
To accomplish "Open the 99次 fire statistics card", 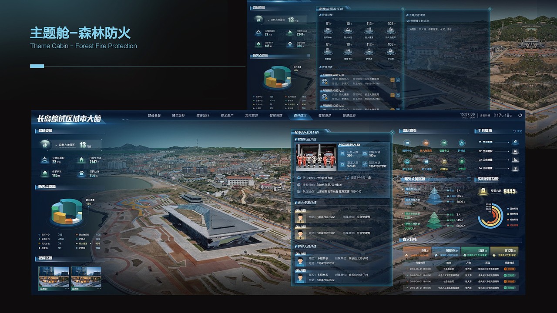I will click(416, 253).
